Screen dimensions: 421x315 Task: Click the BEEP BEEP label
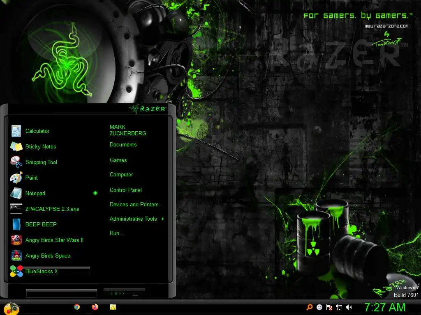tap(41, 224)
